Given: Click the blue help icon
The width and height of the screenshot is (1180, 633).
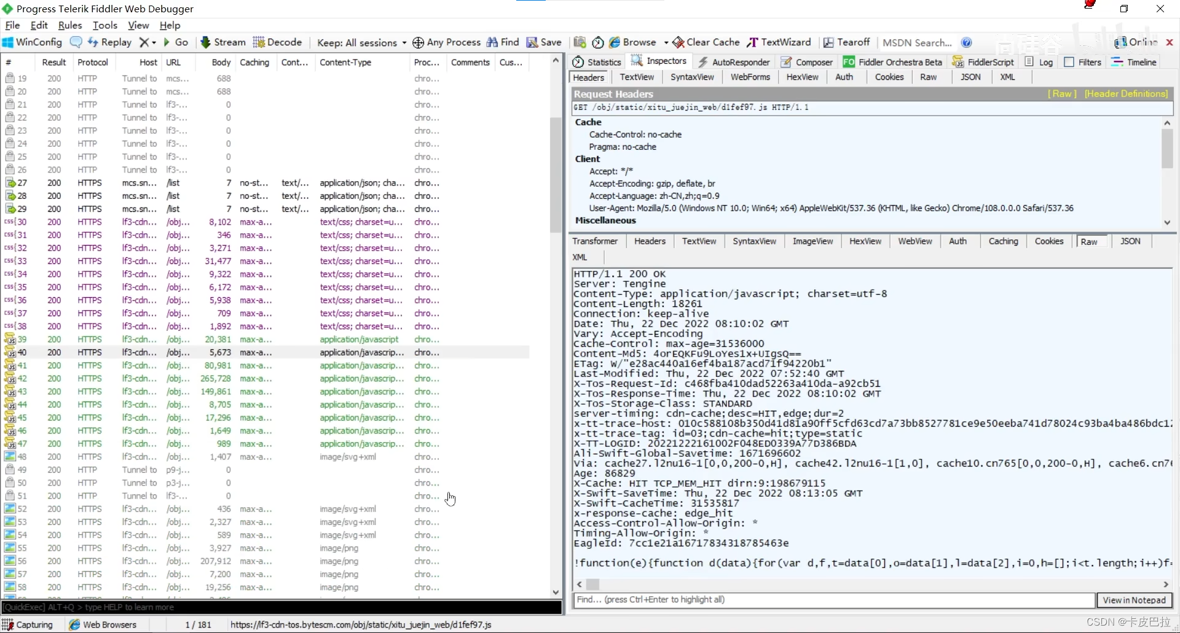Looking at the screenshot, I should tap(967, 42).
